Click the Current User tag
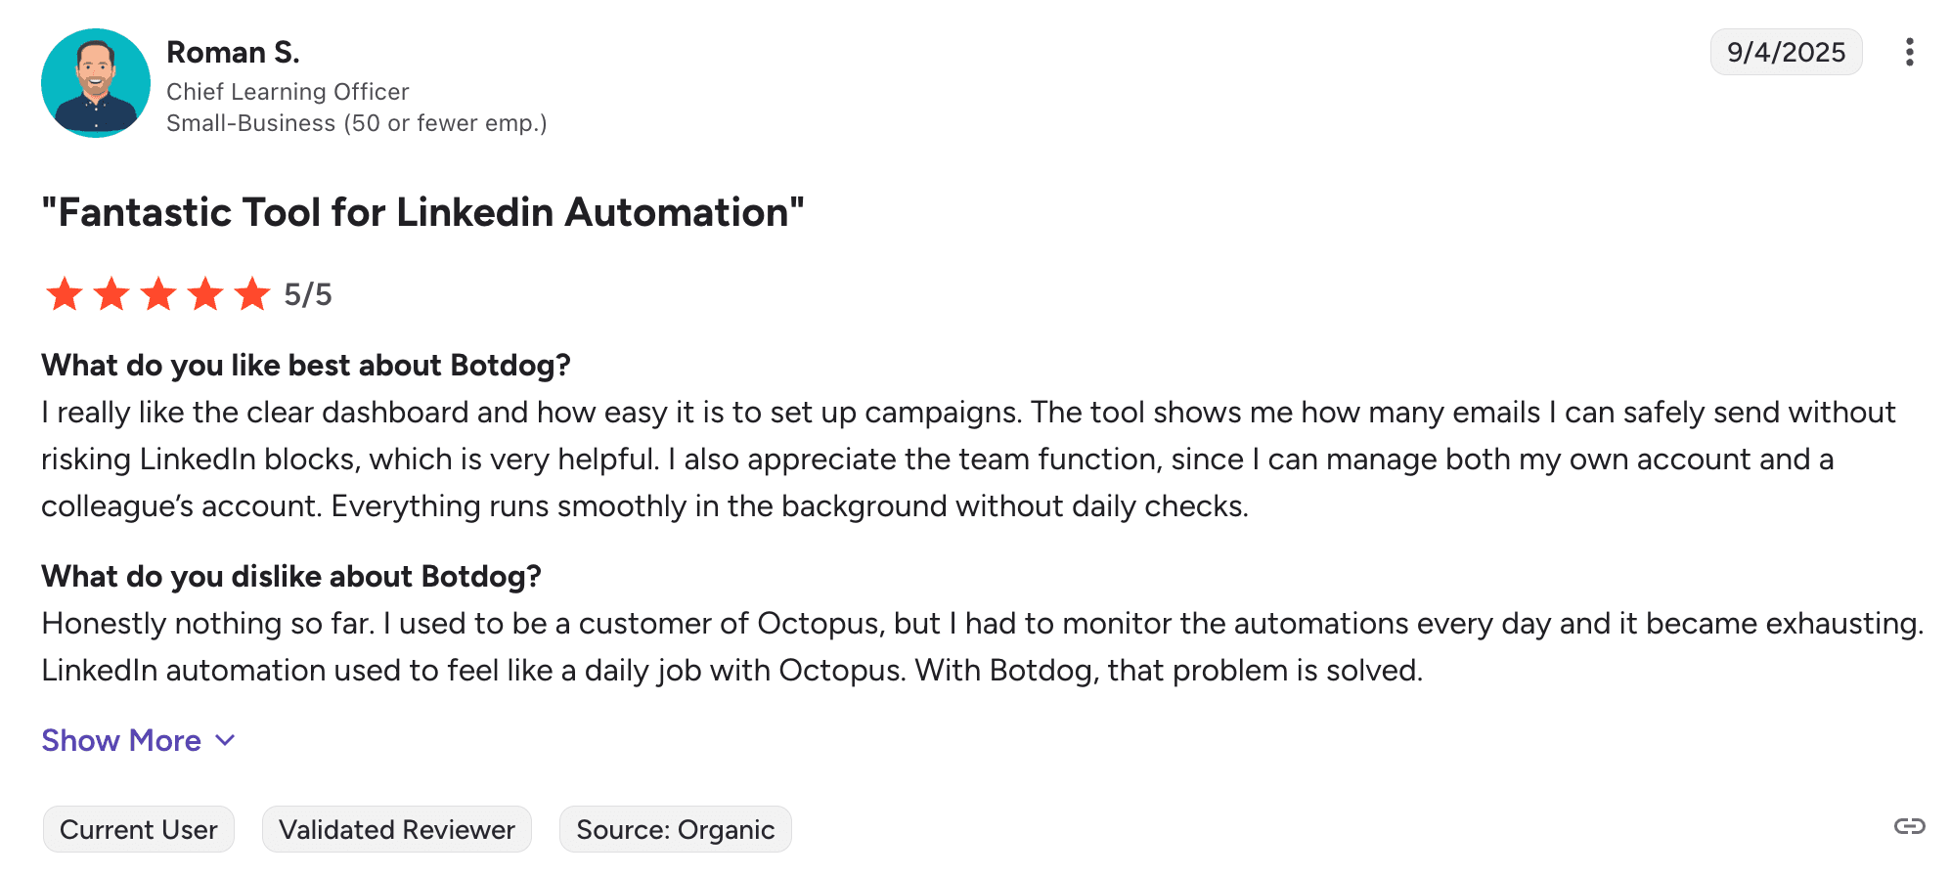Screen dimensions: 1950x876 (138, 829)
